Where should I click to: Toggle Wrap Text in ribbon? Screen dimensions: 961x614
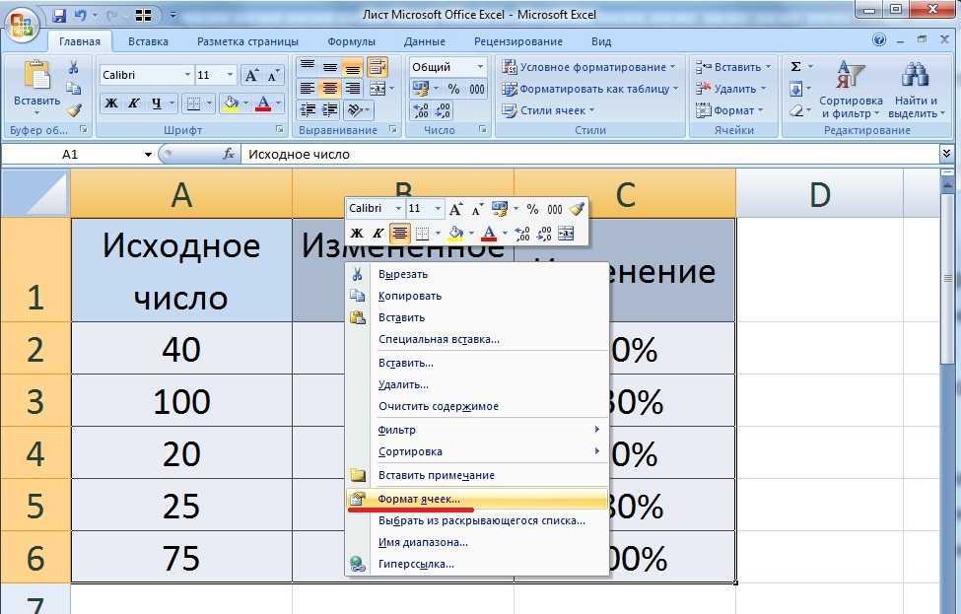pos(378,66)
